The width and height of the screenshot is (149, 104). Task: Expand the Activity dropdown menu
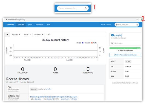[x=16, y=34]
